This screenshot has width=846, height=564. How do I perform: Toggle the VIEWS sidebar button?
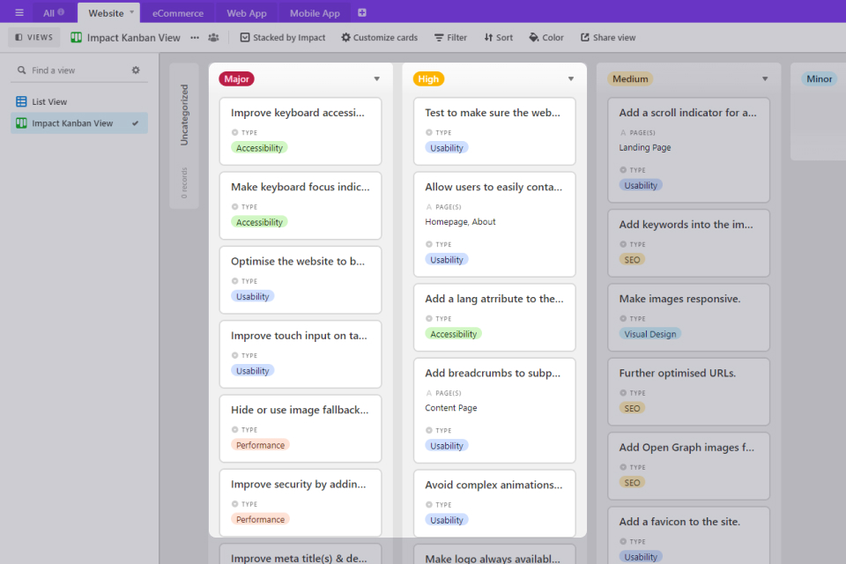tap(34, 37)
